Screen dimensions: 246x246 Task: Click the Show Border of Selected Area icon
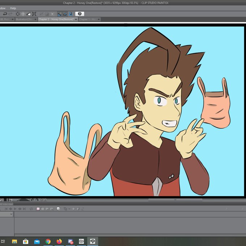[52, 14]
